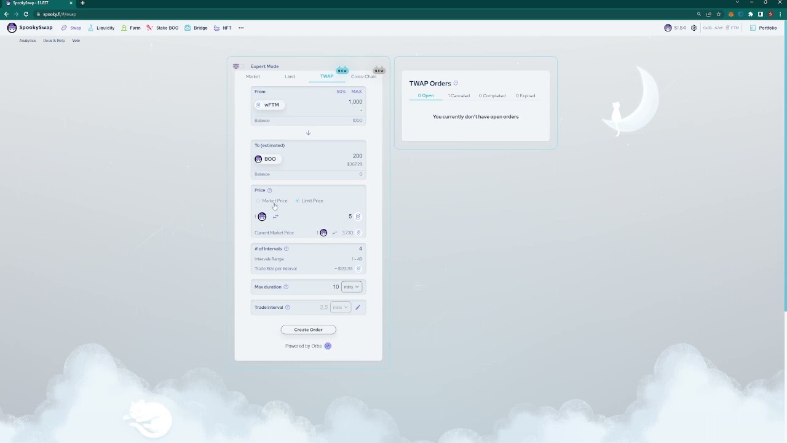Viewport: 787px width, 443px height.
Task: Click the browser share icon
Action: 709,14
